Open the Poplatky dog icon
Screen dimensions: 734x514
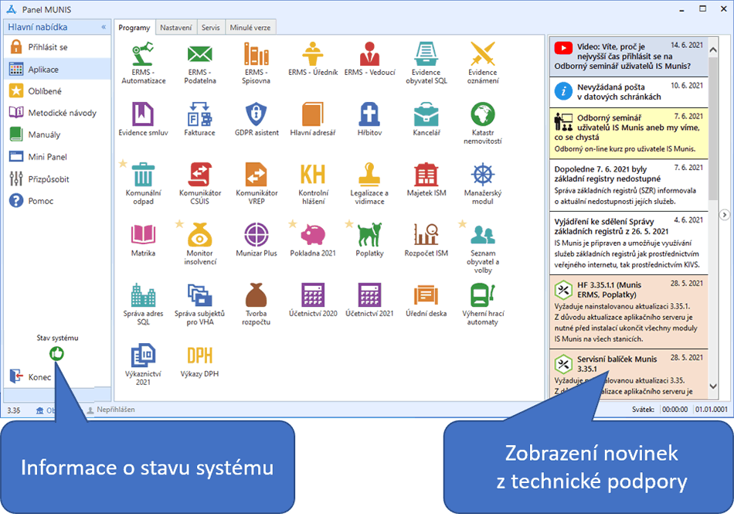369,234
